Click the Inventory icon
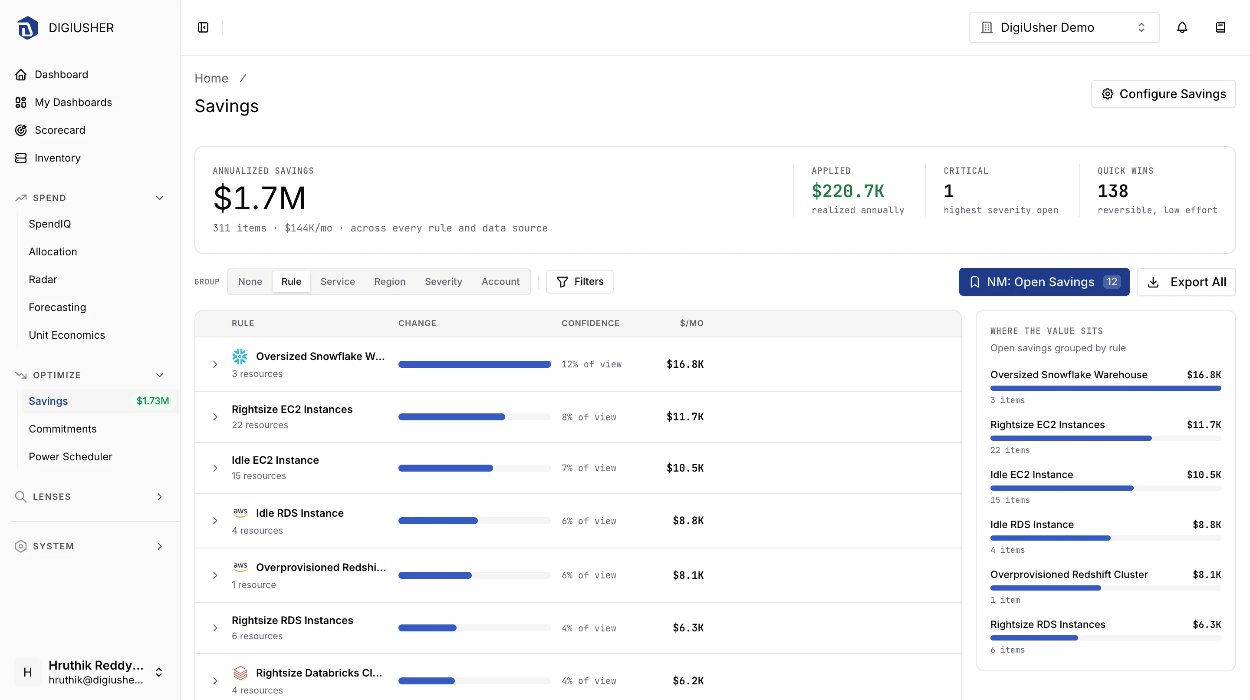Viewport: 1250px width, 700px height. tap(21, 158)
